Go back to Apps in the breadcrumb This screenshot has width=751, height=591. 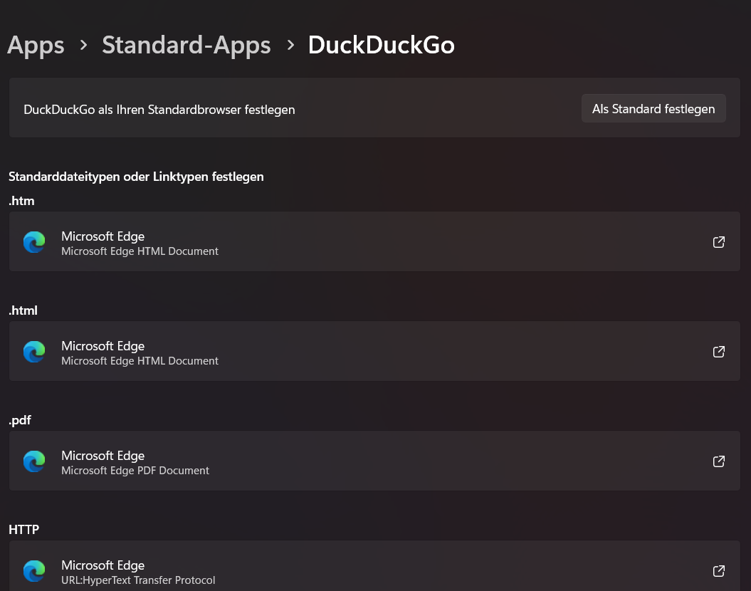pyautogui.click(x=36, y=46)
